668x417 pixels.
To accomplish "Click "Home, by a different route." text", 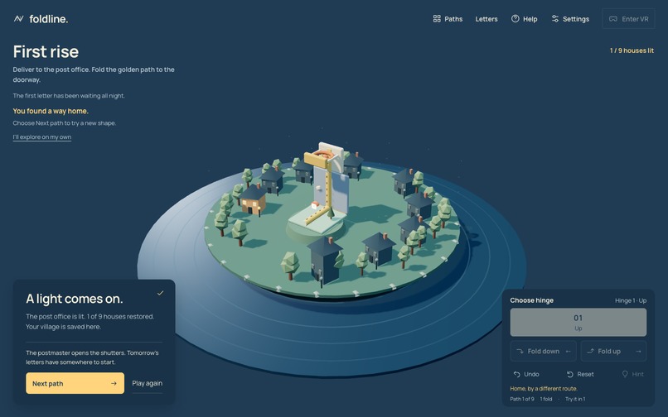I will coord(544,389).
